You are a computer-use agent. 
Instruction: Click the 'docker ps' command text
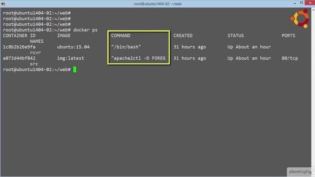[x=85, y=30]
